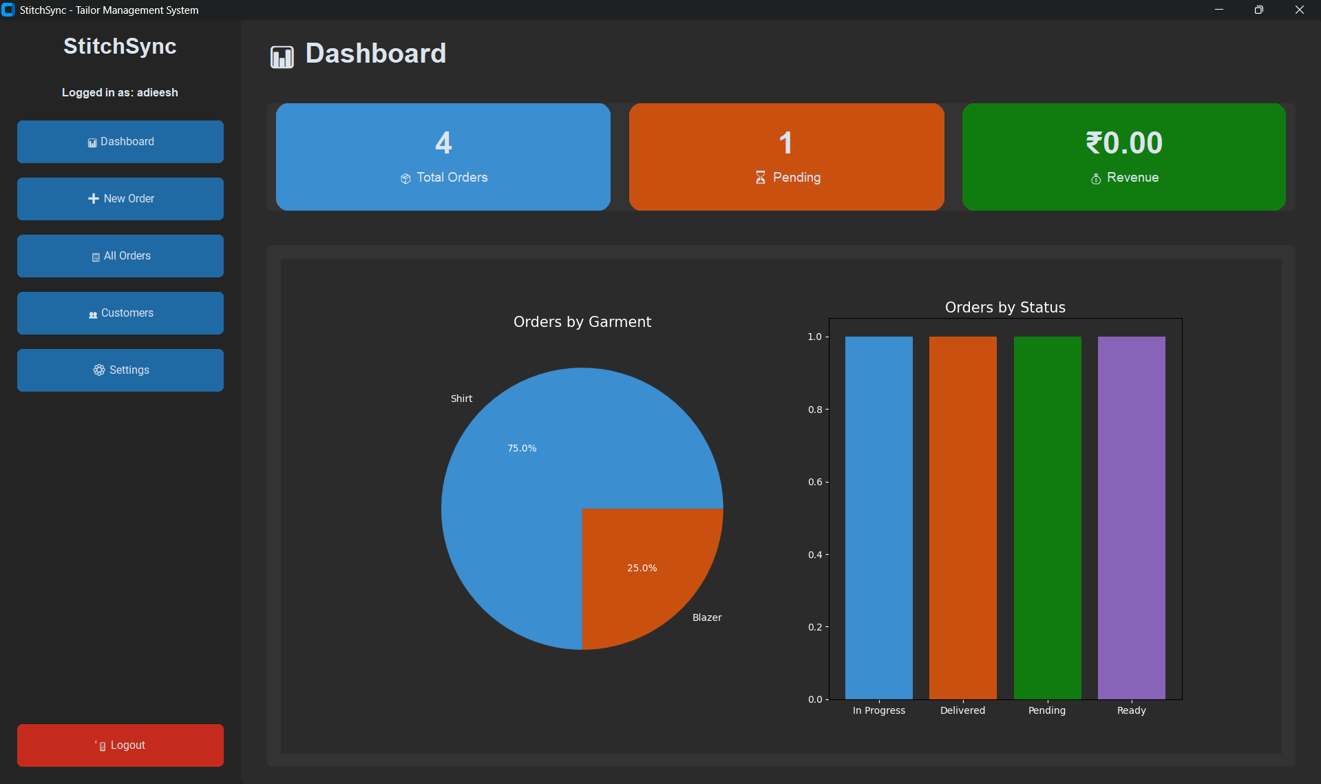Open the New Order screen
Image resolution: width=1321 pixels, height=784 pixels.
click(x=120, y=198)
